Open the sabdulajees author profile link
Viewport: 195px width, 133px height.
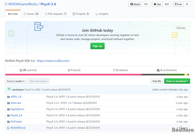click(x=18, y=90)
